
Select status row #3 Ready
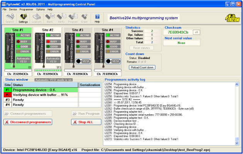52,100
